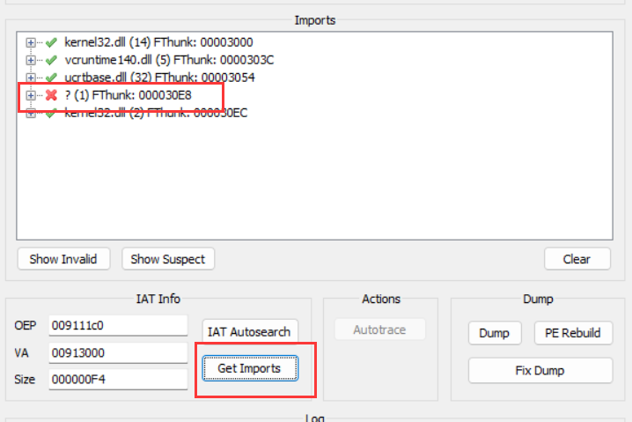Click the red X invalid import icon
Image resolution: width=632 pixels, height=422 pixels.
[51, 94]
